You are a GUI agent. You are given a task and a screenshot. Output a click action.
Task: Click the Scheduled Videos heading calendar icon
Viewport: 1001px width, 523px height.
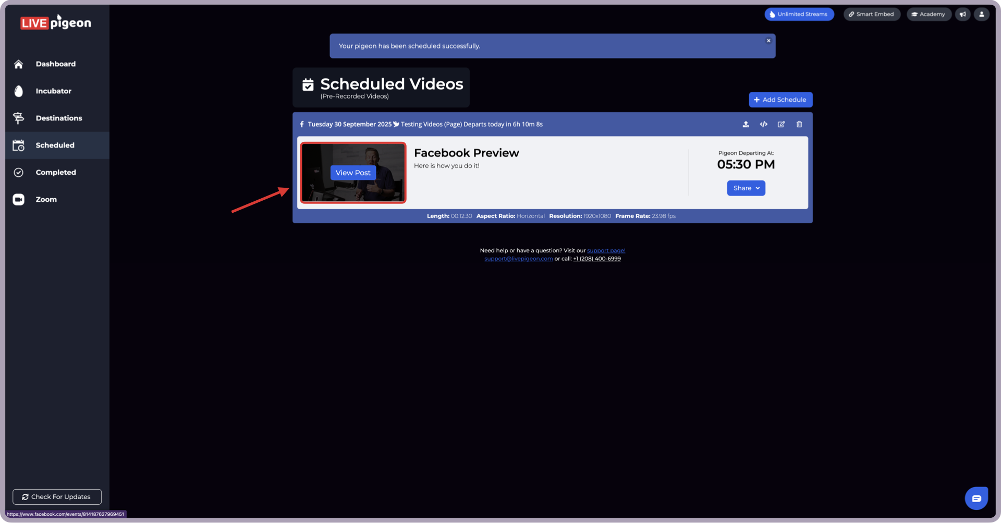[308, 84]
